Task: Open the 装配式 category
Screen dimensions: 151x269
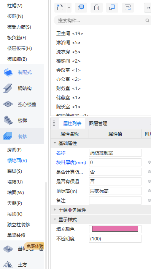Action: point(22,72)
